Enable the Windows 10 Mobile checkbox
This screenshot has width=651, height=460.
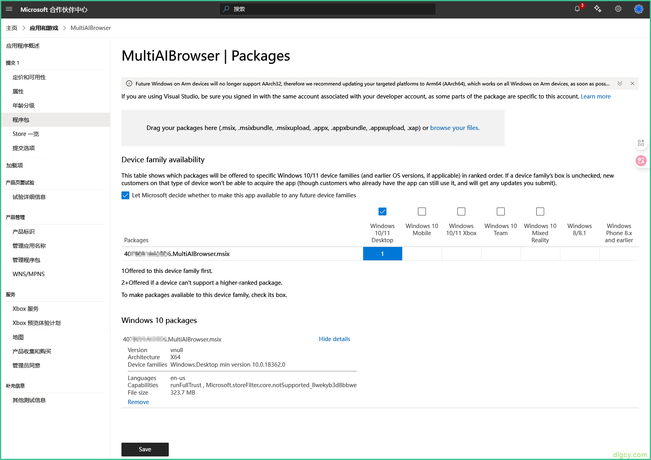[x=422, y=211]
